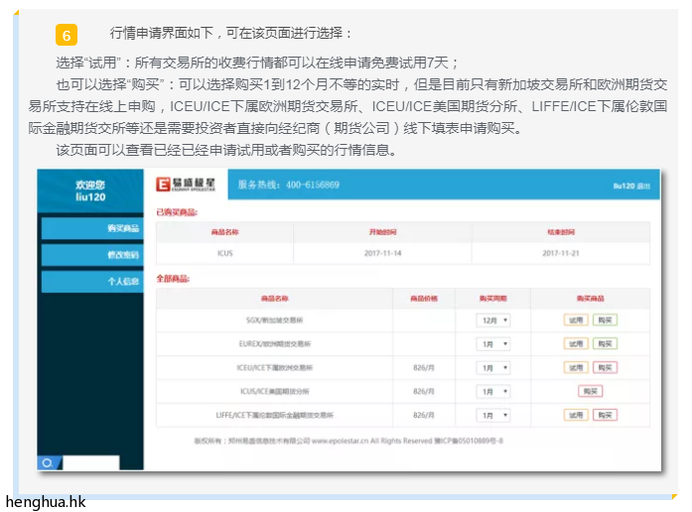The width and height of the screenshot is (692, 512).
Task: Click 购买 button for SGX新加坡交易所
Action: coord(605,320)
